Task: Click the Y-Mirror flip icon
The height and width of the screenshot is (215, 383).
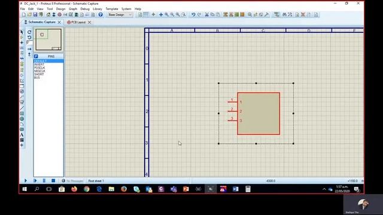Action: coord(29,54)
